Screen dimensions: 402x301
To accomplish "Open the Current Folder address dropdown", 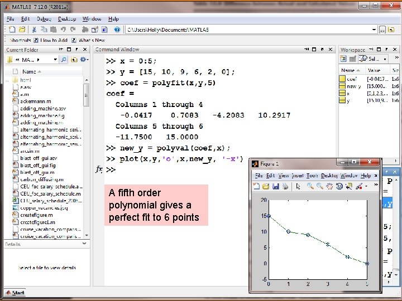I will (55, 60).
